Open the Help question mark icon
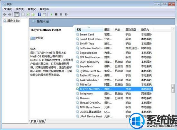Viewport: 177px width, 130px height. (40, 15)
